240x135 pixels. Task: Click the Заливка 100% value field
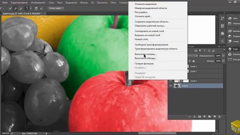(218, 61)
